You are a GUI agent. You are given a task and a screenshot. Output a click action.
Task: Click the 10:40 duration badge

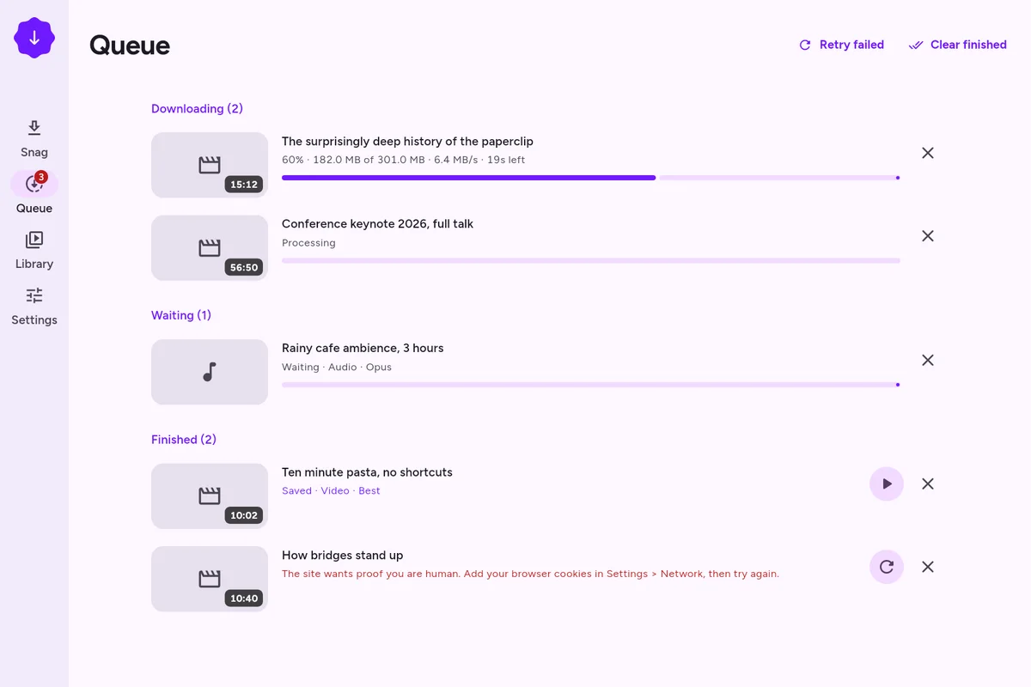point(244,598)
